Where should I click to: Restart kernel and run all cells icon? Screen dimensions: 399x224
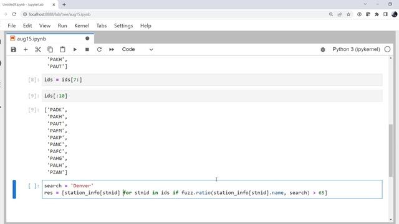point(112,50)
